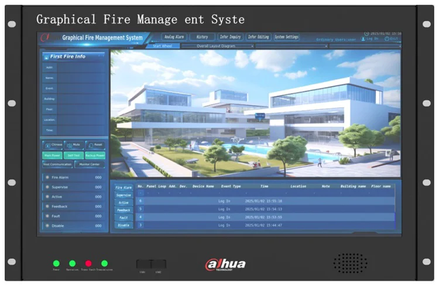Open System Settings
This screenshot has width=439, height=286.
point(286,37)
